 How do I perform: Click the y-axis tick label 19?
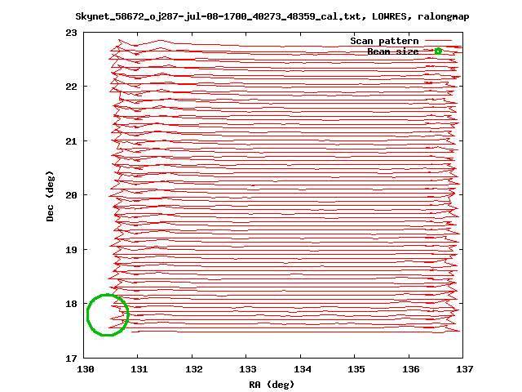[71, 250]
